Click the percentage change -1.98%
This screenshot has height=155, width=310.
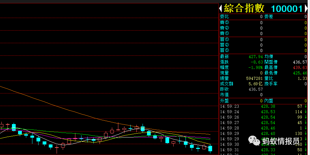click(256, 68)
